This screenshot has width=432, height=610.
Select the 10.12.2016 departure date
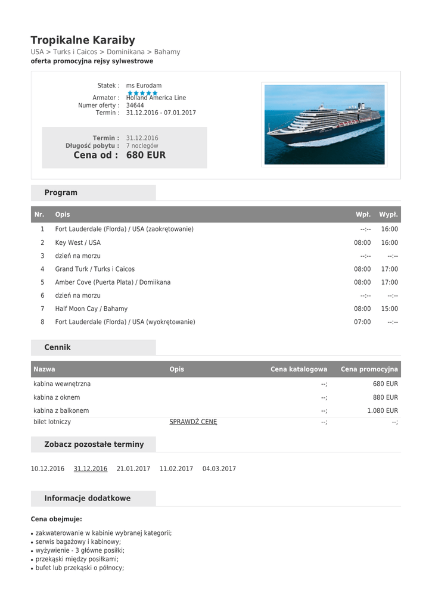(x=48, y=469)
